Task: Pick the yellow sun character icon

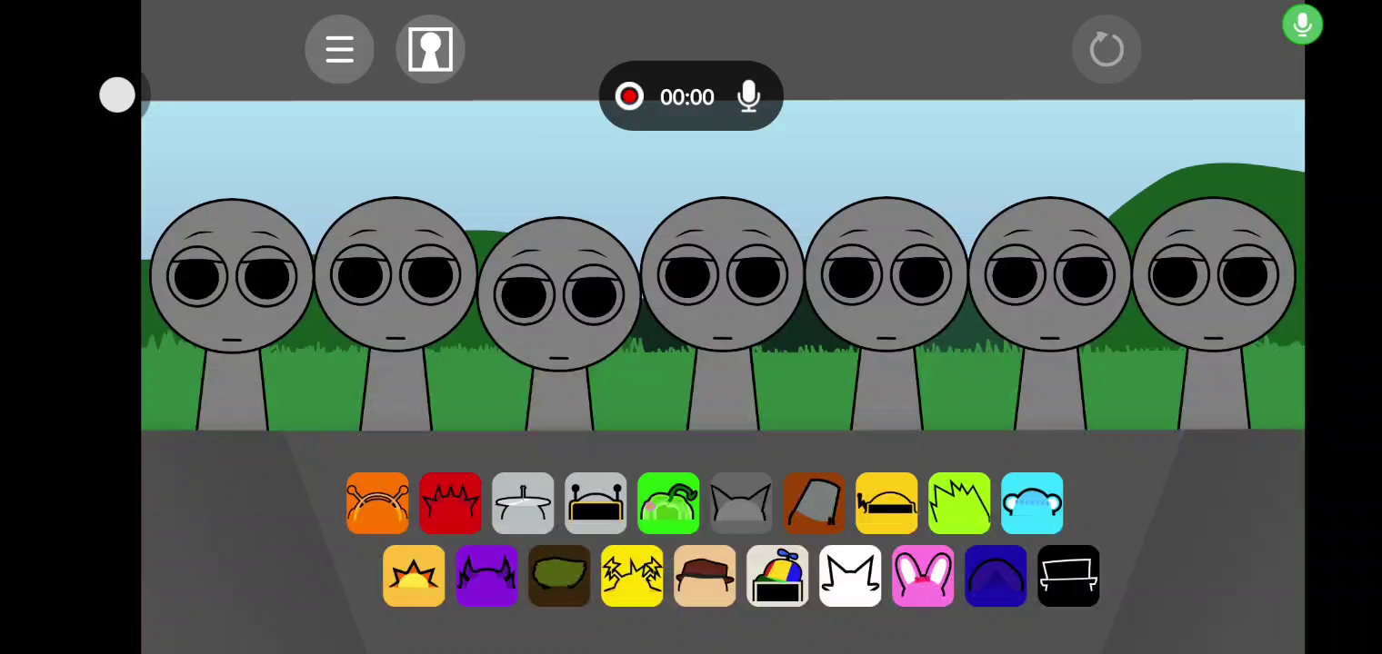Action: [x=414, y=576]
